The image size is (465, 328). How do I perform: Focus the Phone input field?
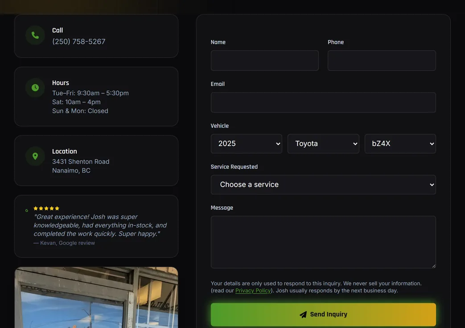coord(382,61)
